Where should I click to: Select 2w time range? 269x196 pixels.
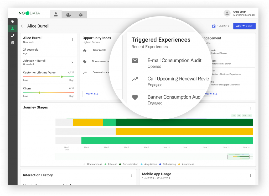coord(239,116)
